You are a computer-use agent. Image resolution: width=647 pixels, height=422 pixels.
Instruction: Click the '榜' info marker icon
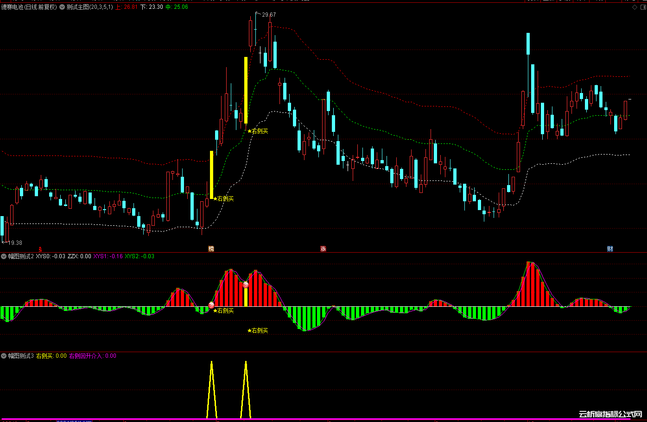[x=211, y=249]
